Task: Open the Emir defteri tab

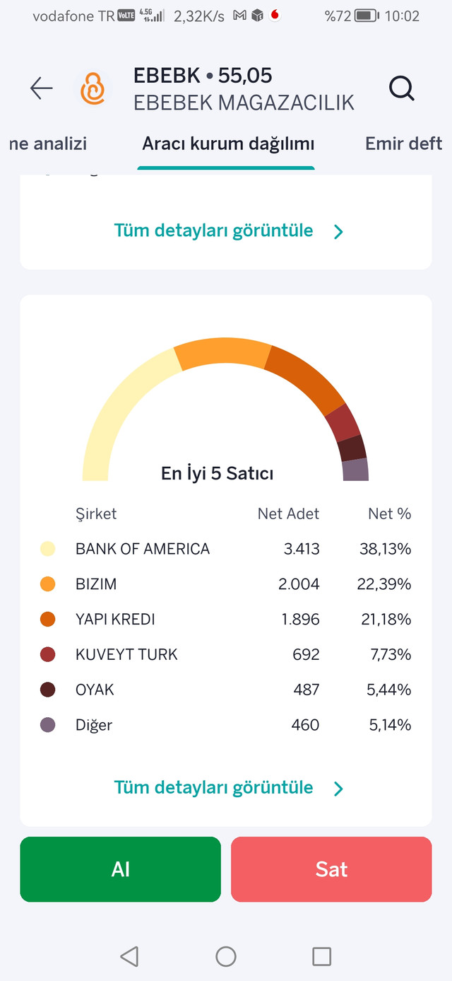Action: [403, 144]
